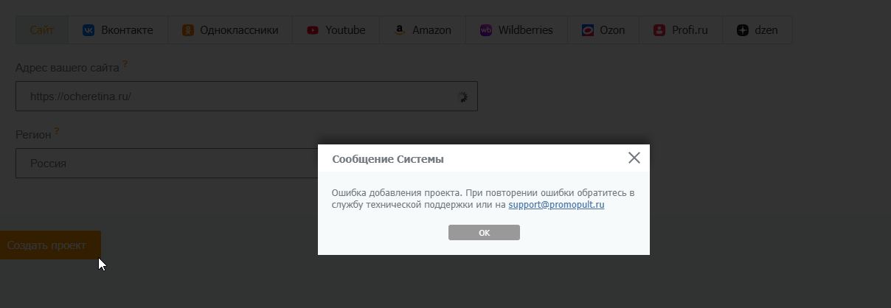Switch to the Profi.ru tab

pos(680,30)
